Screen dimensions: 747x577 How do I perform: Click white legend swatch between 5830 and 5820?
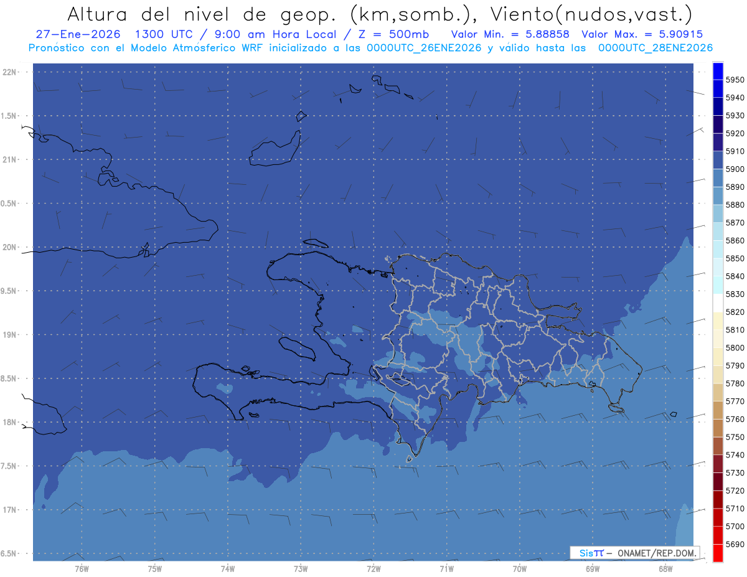[717, 303]
